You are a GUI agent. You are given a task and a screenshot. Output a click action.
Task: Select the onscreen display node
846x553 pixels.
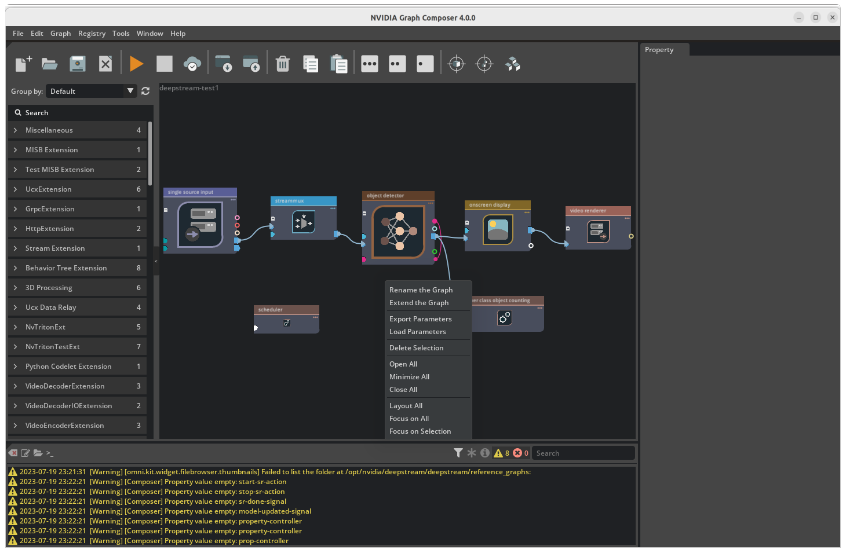click(x=498, y=226)
